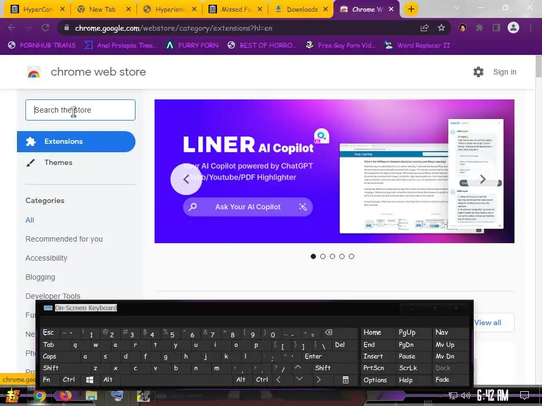Viewport: 542px width, 406px height.
Task: Click Ask Your AI Copilot button
Action: pyautogui.click(x=248, y=207)
